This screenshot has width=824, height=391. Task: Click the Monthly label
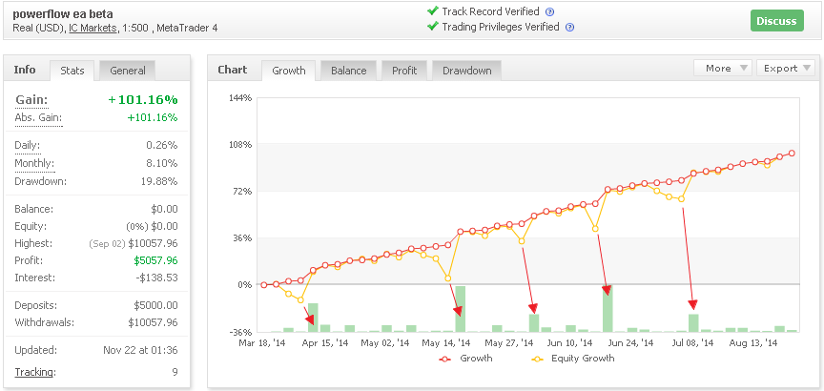click(34, 163)
